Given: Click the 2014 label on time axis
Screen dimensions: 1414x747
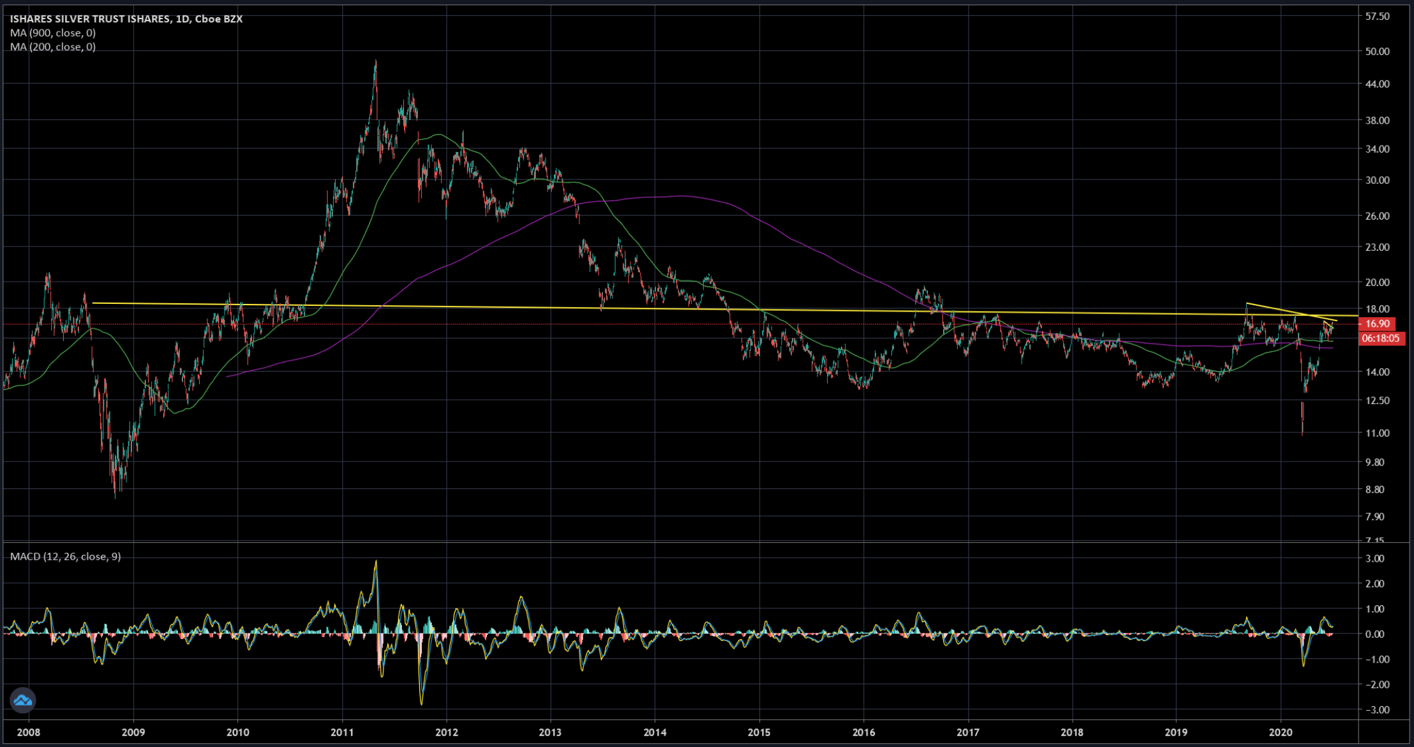Looking at the screenshot, I should point(655,732).
